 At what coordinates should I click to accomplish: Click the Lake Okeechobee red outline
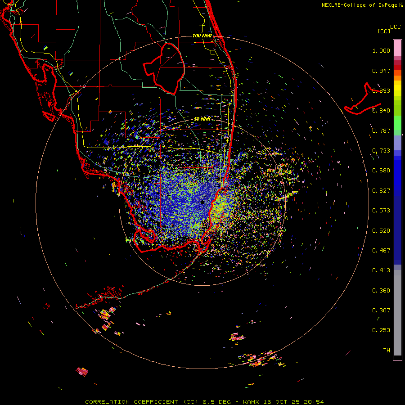pos(164,69)
